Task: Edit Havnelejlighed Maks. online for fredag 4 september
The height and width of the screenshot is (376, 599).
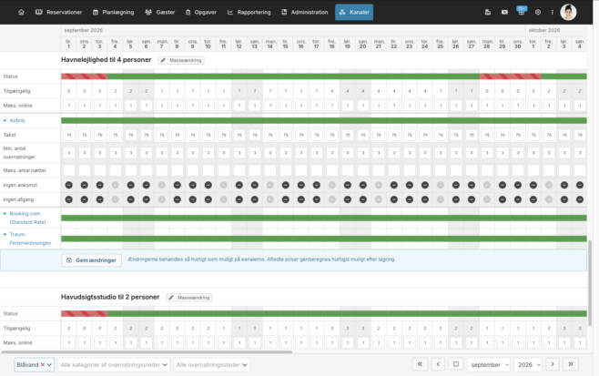Action: [115, 106]
